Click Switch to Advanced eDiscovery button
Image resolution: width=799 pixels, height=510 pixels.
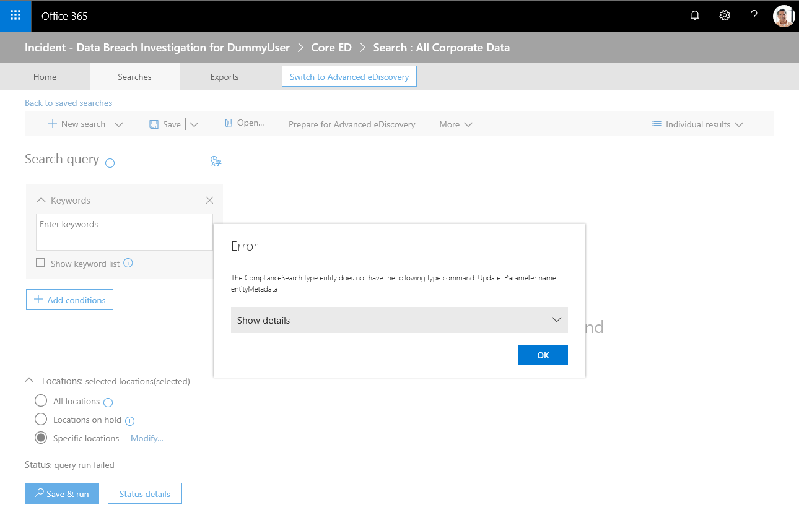point(349,77)
